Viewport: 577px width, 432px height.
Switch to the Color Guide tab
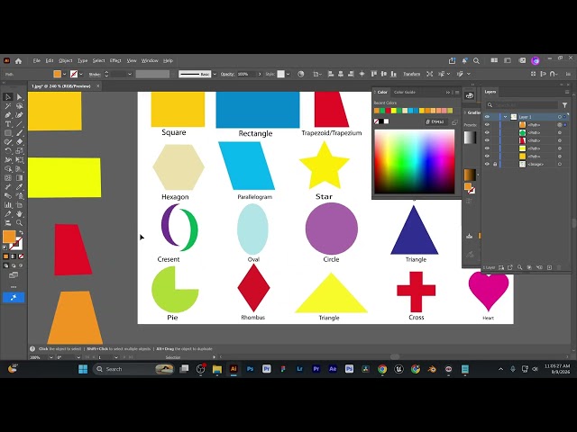(x=405, y=92)
